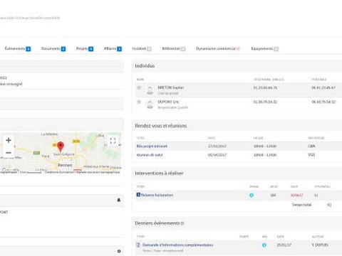Click BRETON Sophie's mobile number
342x256 pixels.
[x=323, y=87]
